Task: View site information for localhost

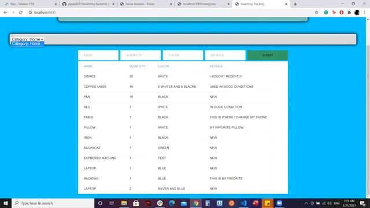Action: point(30,13)
